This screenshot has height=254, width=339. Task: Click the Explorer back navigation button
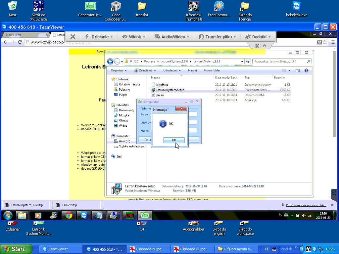pyautogui.click(x=110, y=62)
